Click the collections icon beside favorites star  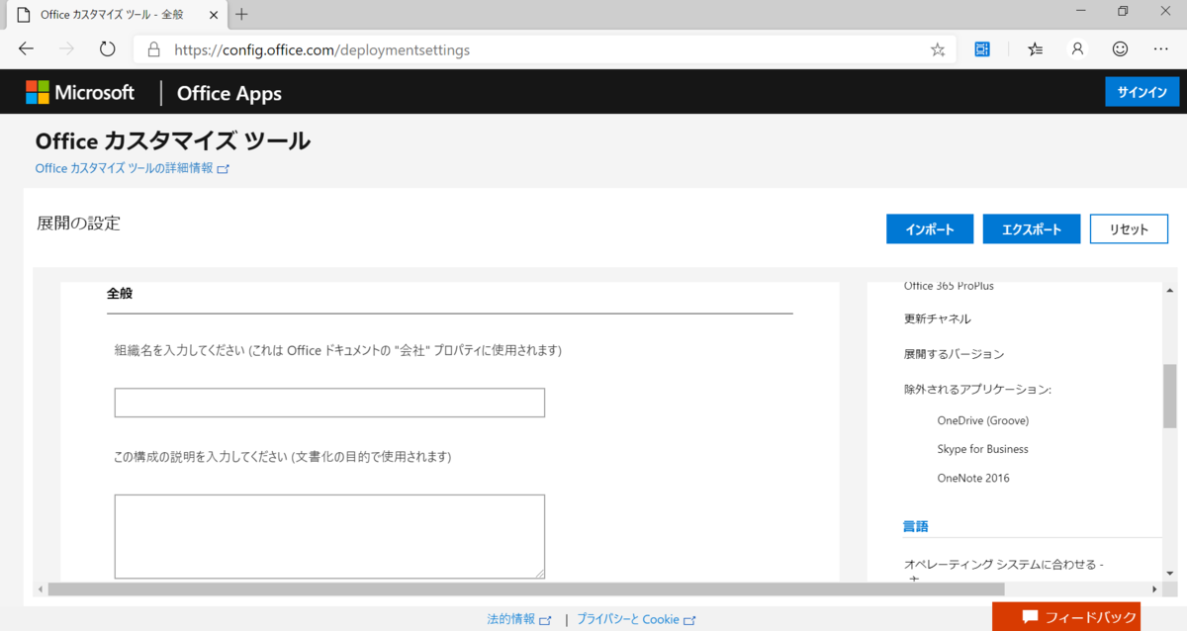[982, 49]
